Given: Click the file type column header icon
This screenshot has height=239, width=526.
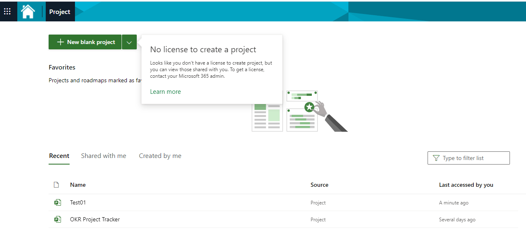Looking at the screenshot, I should pos(56,185).
